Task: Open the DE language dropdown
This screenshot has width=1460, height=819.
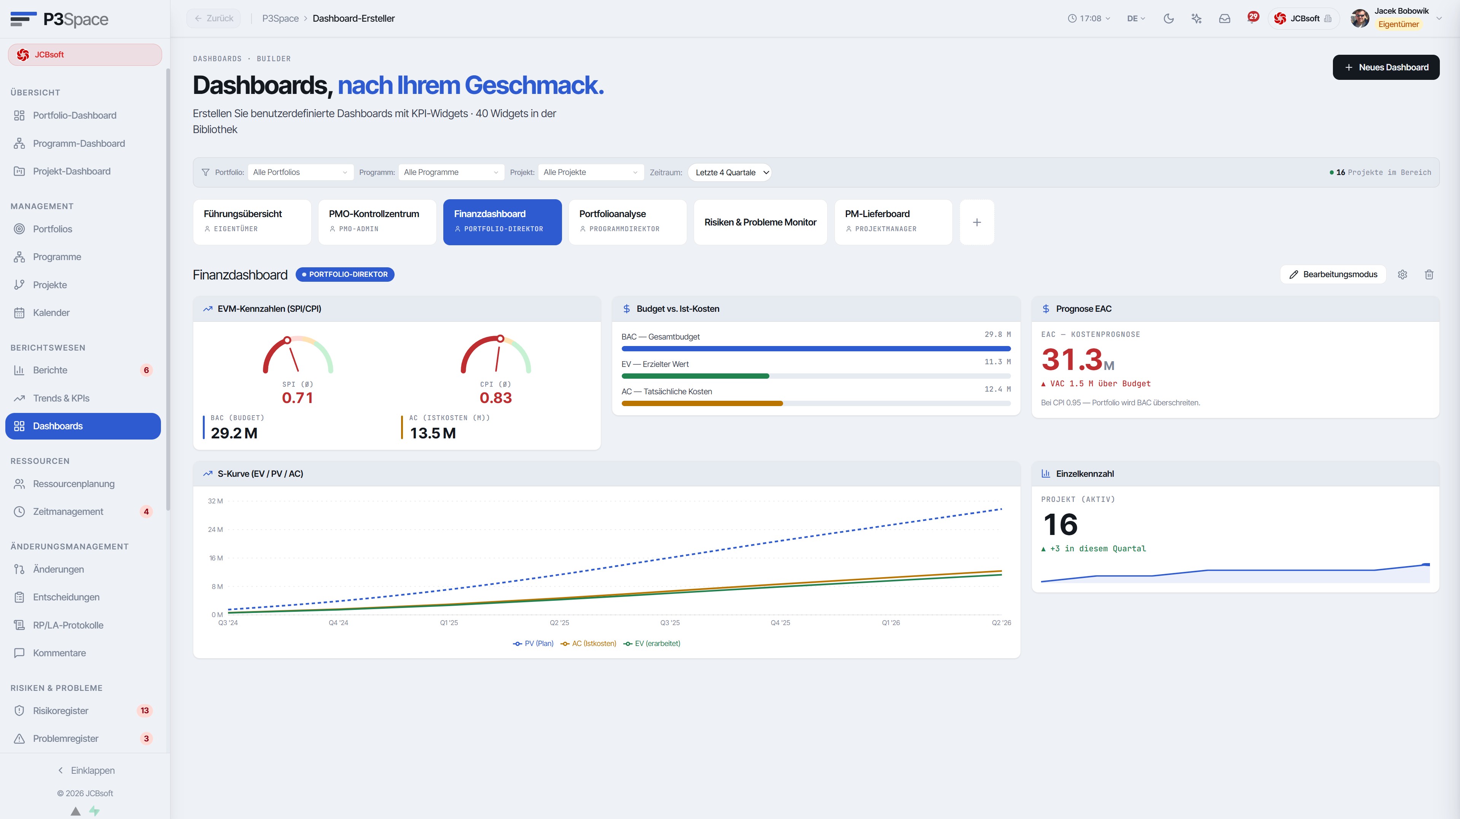Action: click(1136, 19)
